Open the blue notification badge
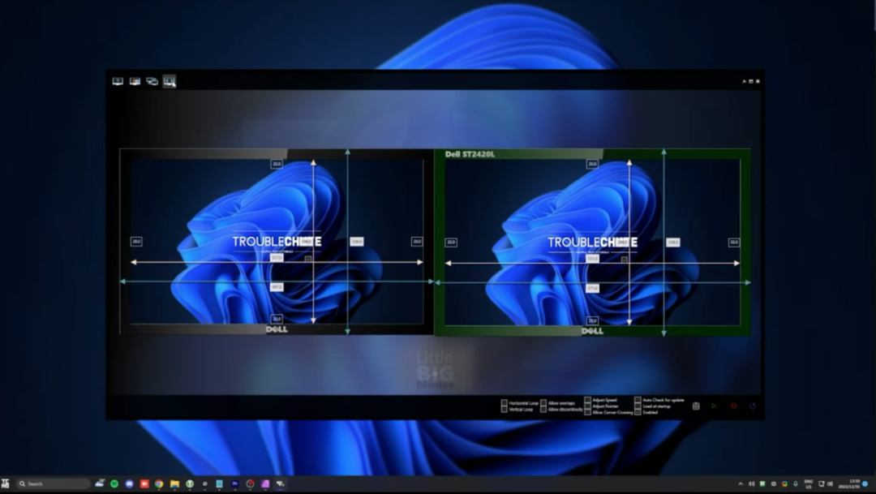This screenshot has width=876, height=494. [x=865, y=484]
